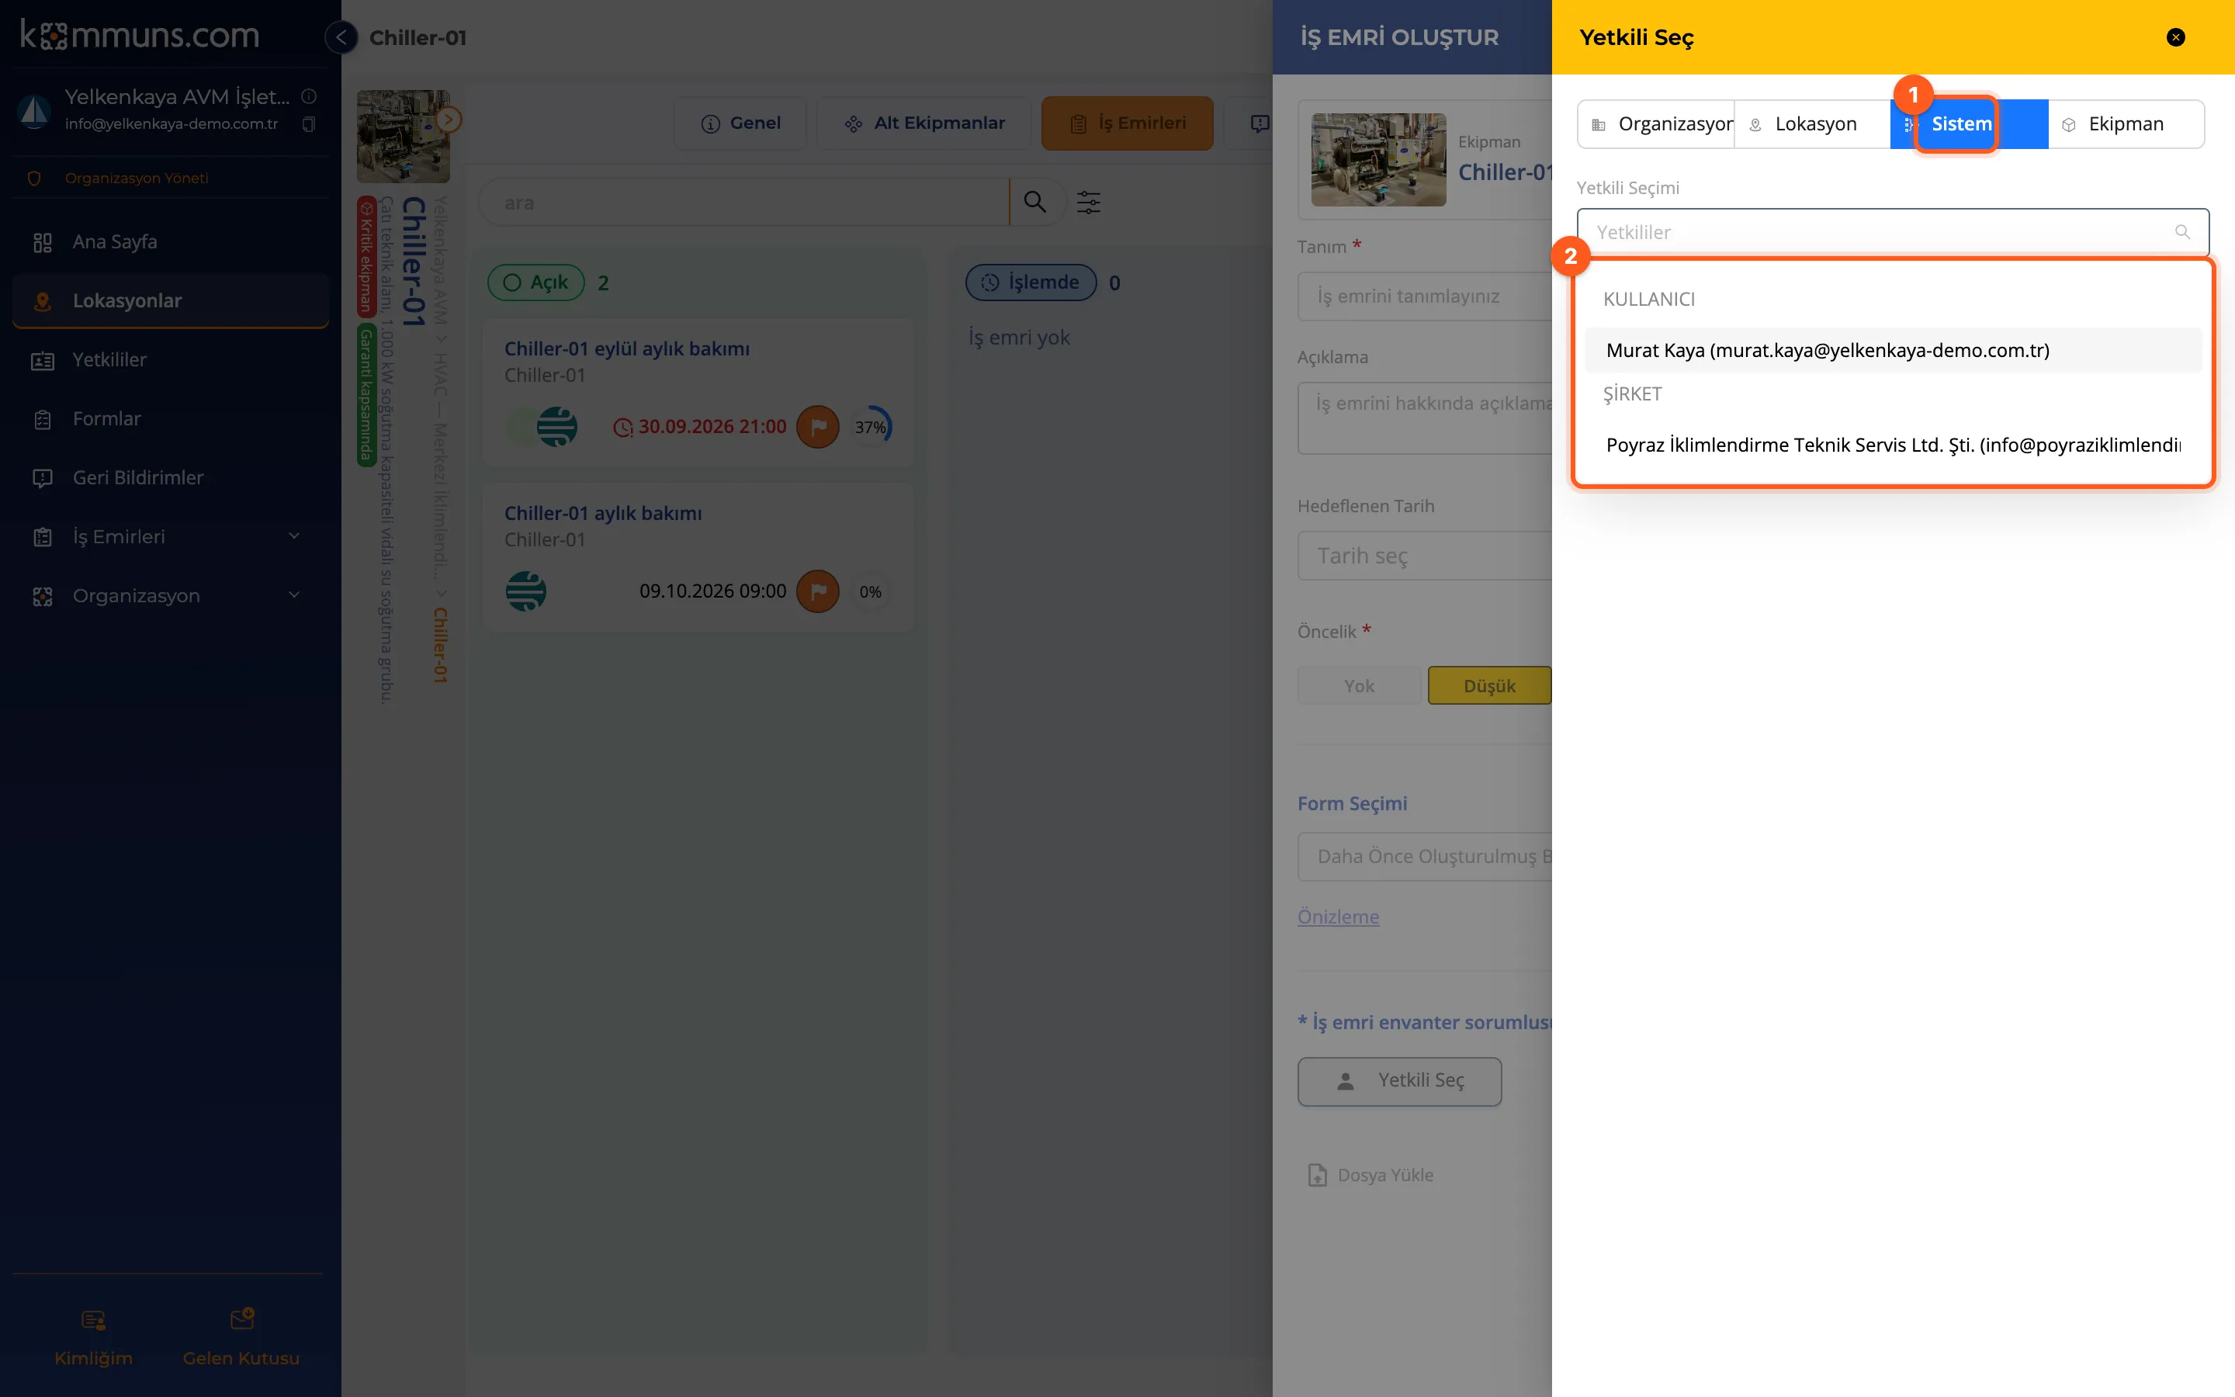
Task: Copy the info@yelkenkaya-demo.com.tr email
Action: (310, 124)
